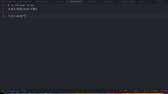This screenshot has width=168, height=94.
Task: Click line number 1 in the gutter
Action: [x=3, y=5]
